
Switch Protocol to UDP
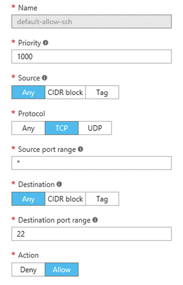point(95,128)
